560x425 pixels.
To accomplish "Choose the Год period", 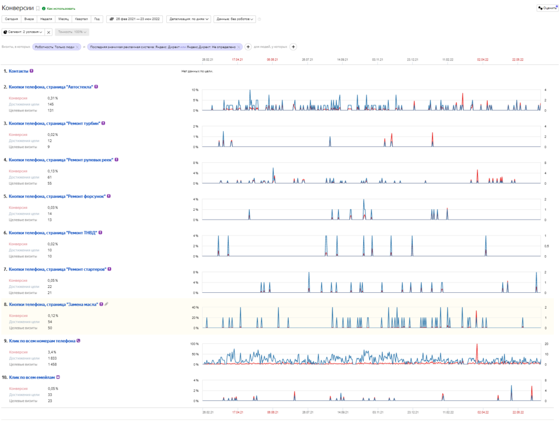I will (97, 19).
